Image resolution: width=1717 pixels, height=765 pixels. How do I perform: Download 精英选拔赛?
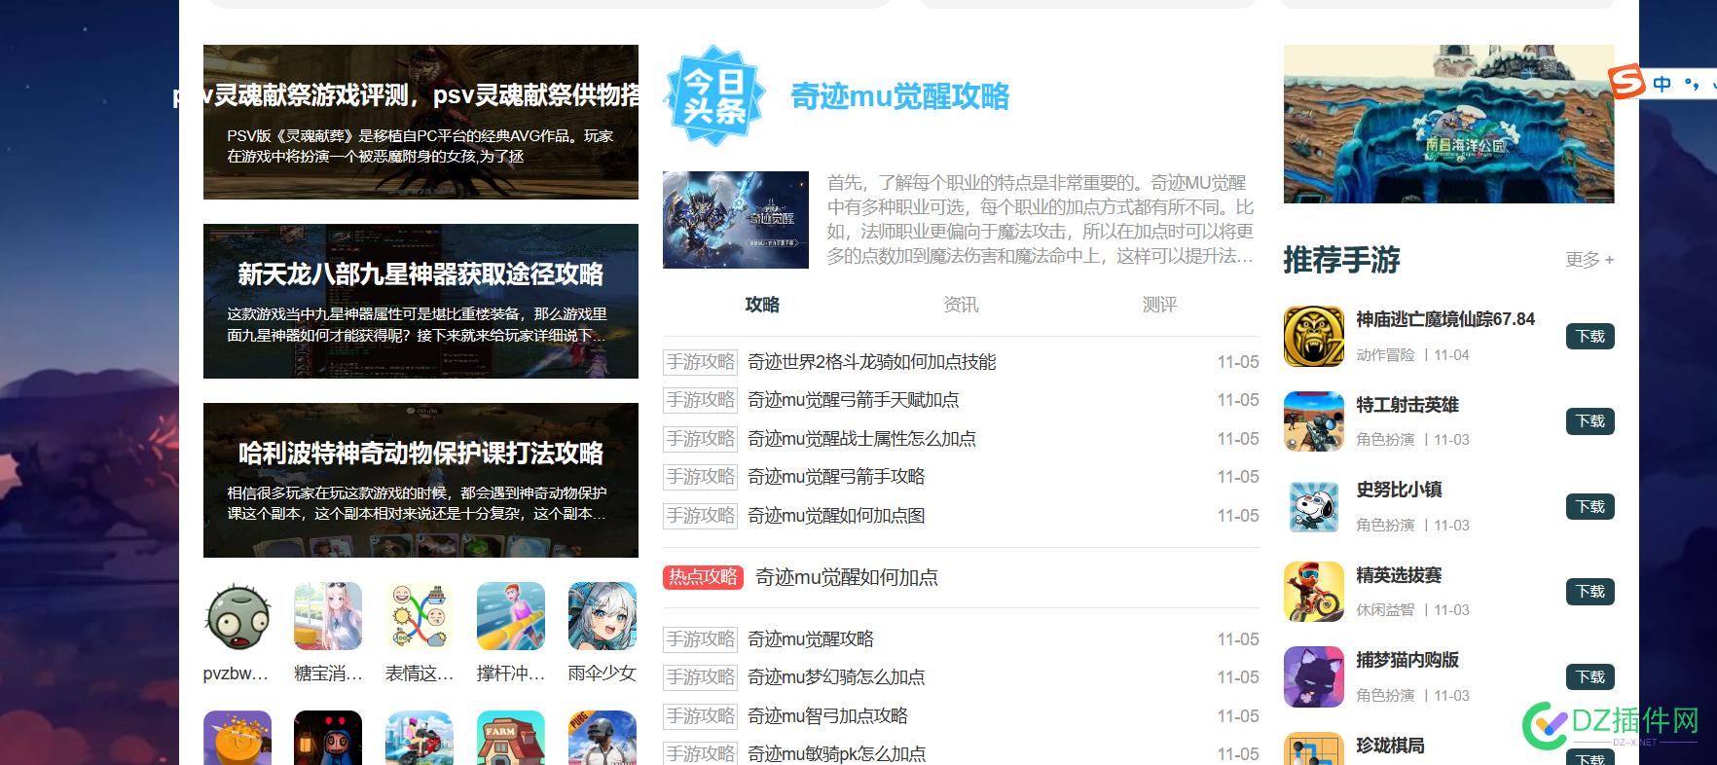[1590, 592]
